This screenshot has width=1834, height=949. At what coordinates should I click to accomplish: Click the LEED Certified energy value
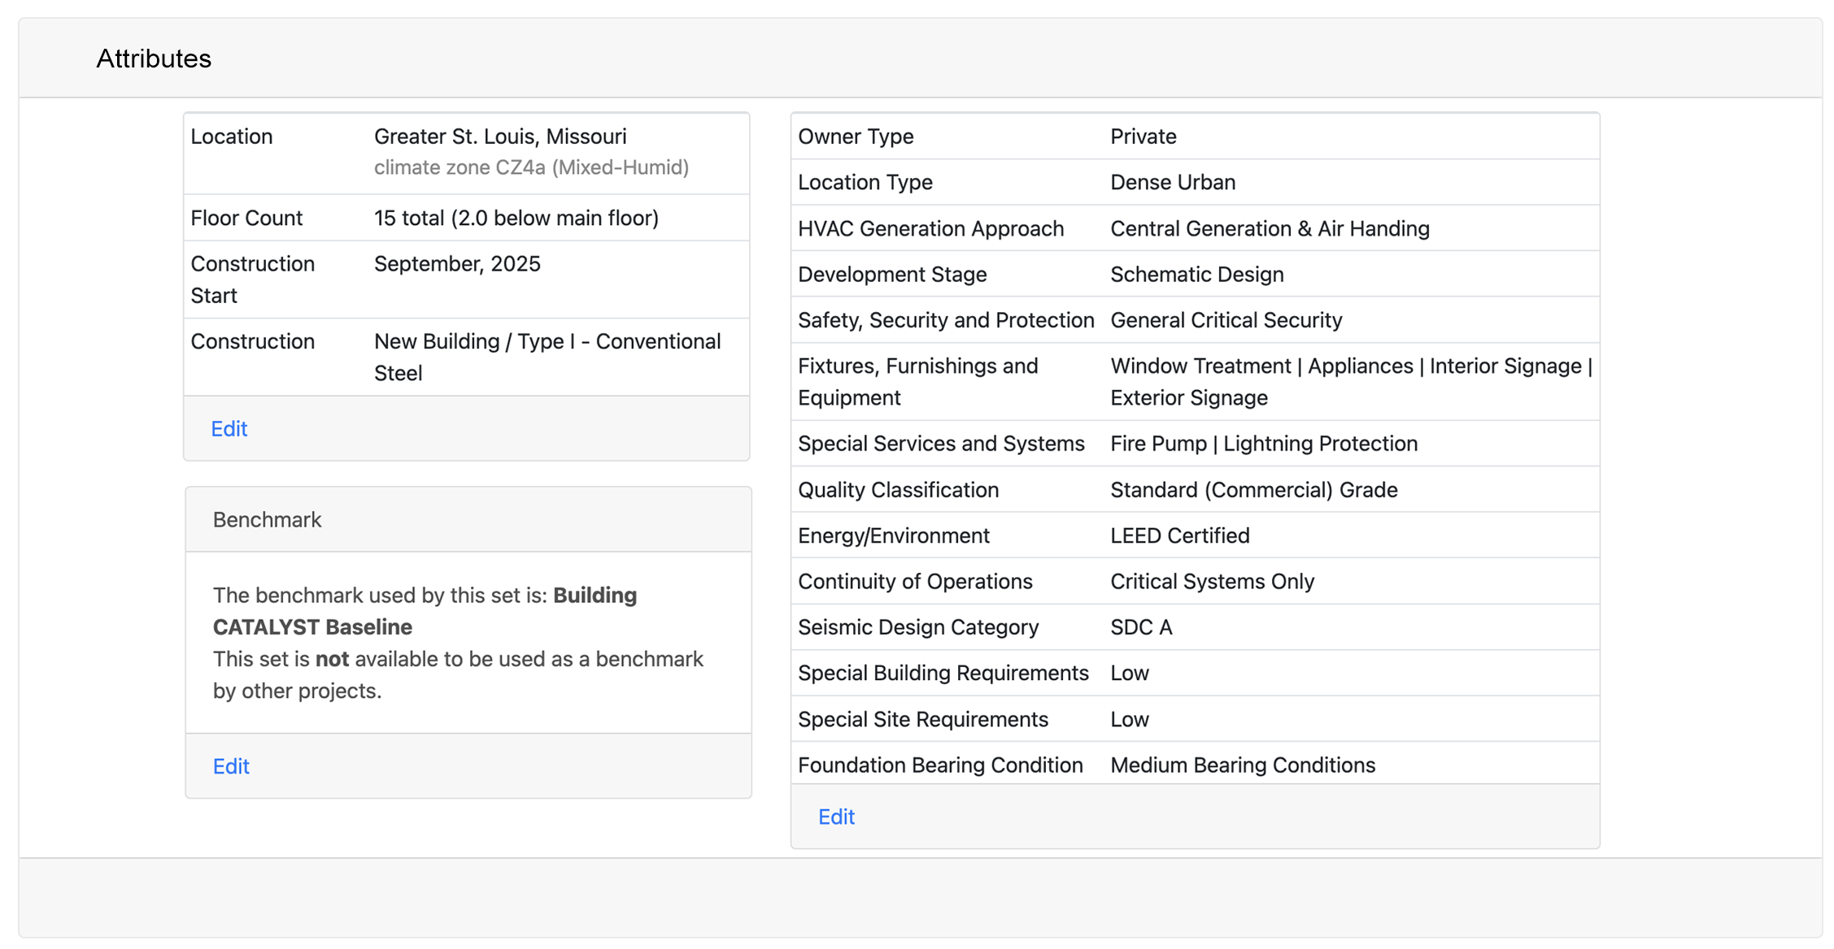coord(1179,535)
